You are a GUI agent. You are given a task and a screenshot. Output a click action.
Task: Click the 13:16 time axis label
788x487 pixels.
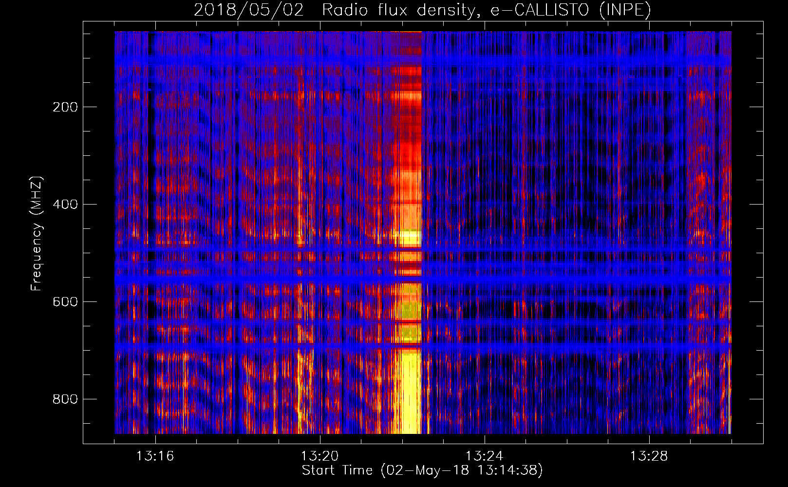pyautogui.click(x=155, y=456)
